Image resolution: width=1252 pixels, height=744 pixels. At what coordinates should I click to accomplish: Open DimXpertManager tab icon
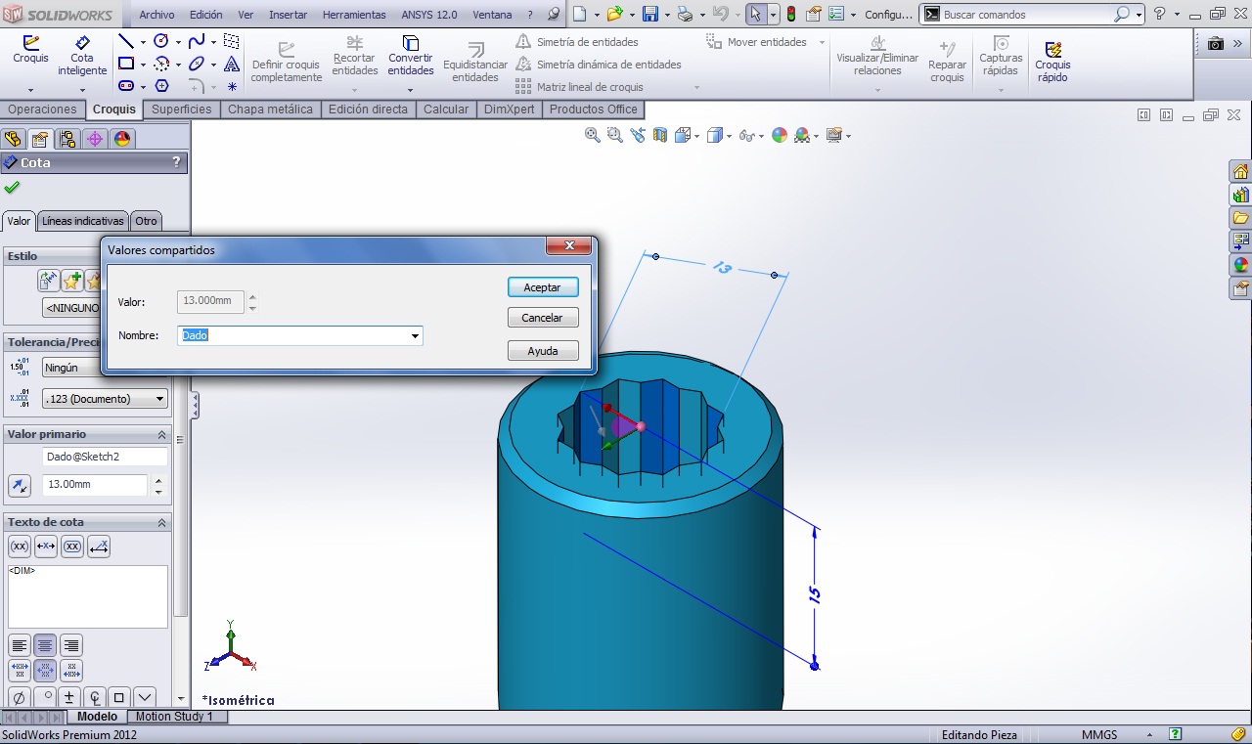[94, 139]
